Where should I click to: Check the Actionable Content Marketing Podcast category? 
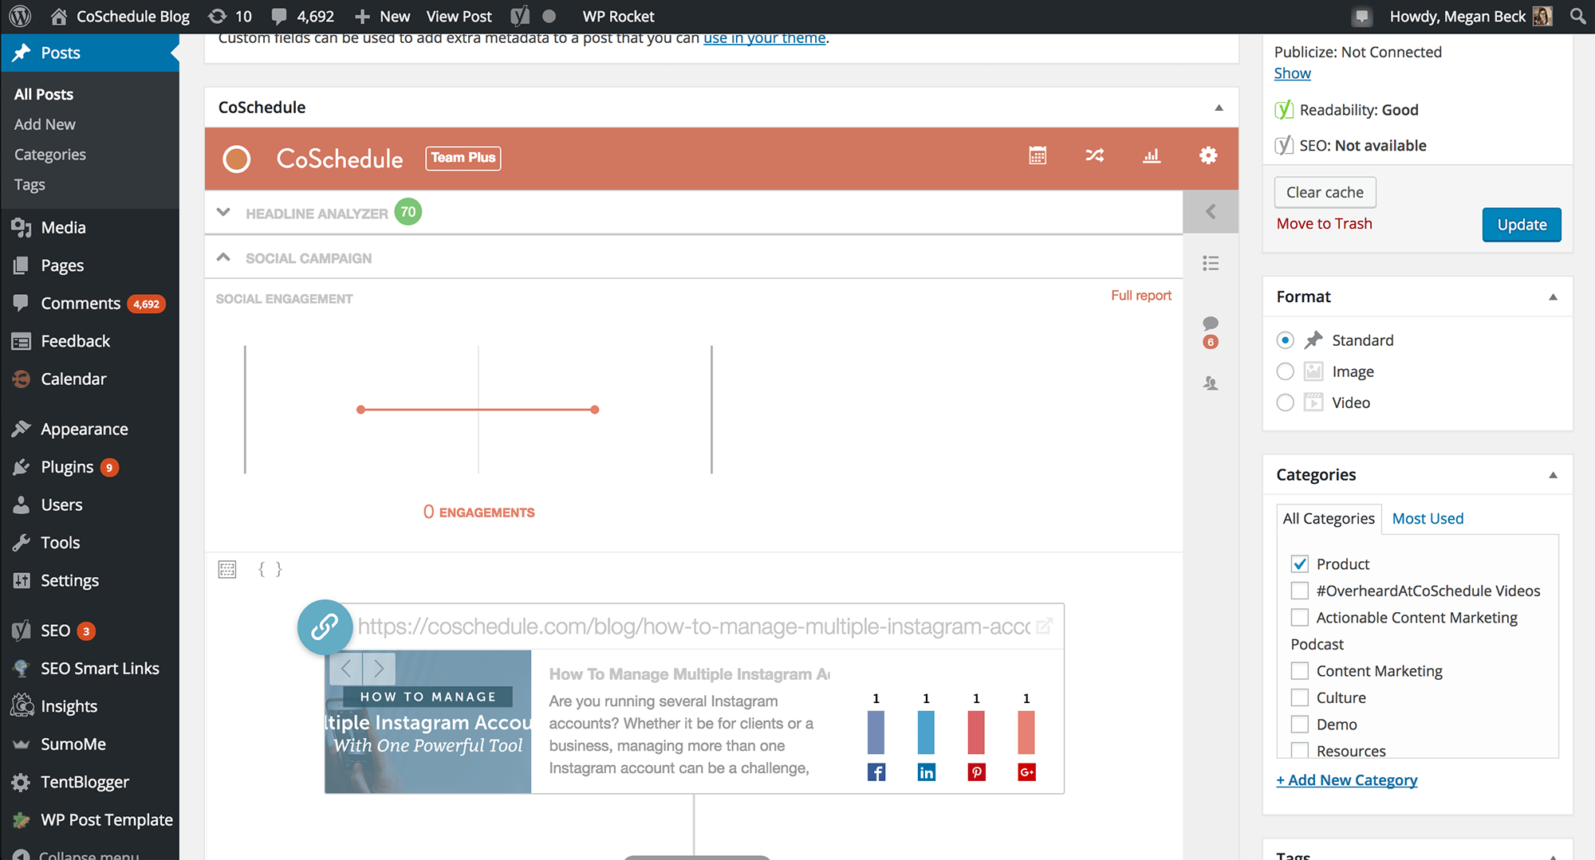tap(1300, 618)
